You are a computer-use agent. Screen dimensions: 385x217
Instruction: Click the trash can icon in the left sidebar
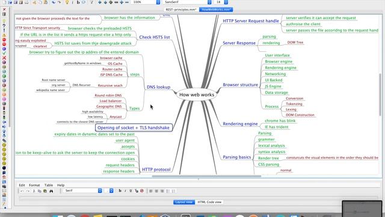4,14
